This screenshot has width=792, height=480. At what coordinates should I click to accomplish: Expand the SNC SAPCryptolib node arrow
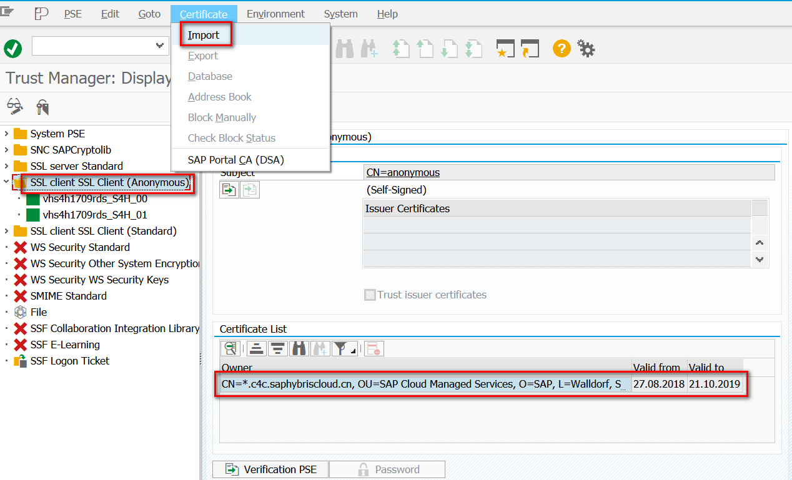coord(6,150)
